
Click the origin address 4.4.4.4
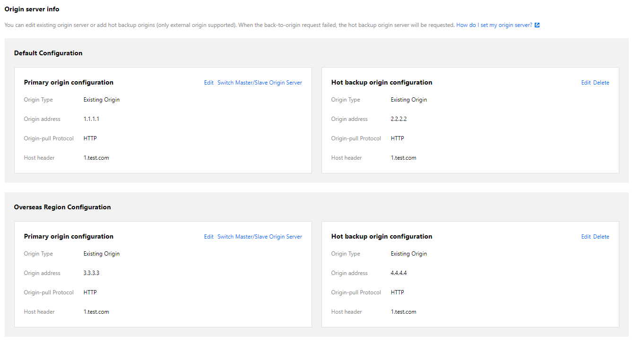pos(399,273)
